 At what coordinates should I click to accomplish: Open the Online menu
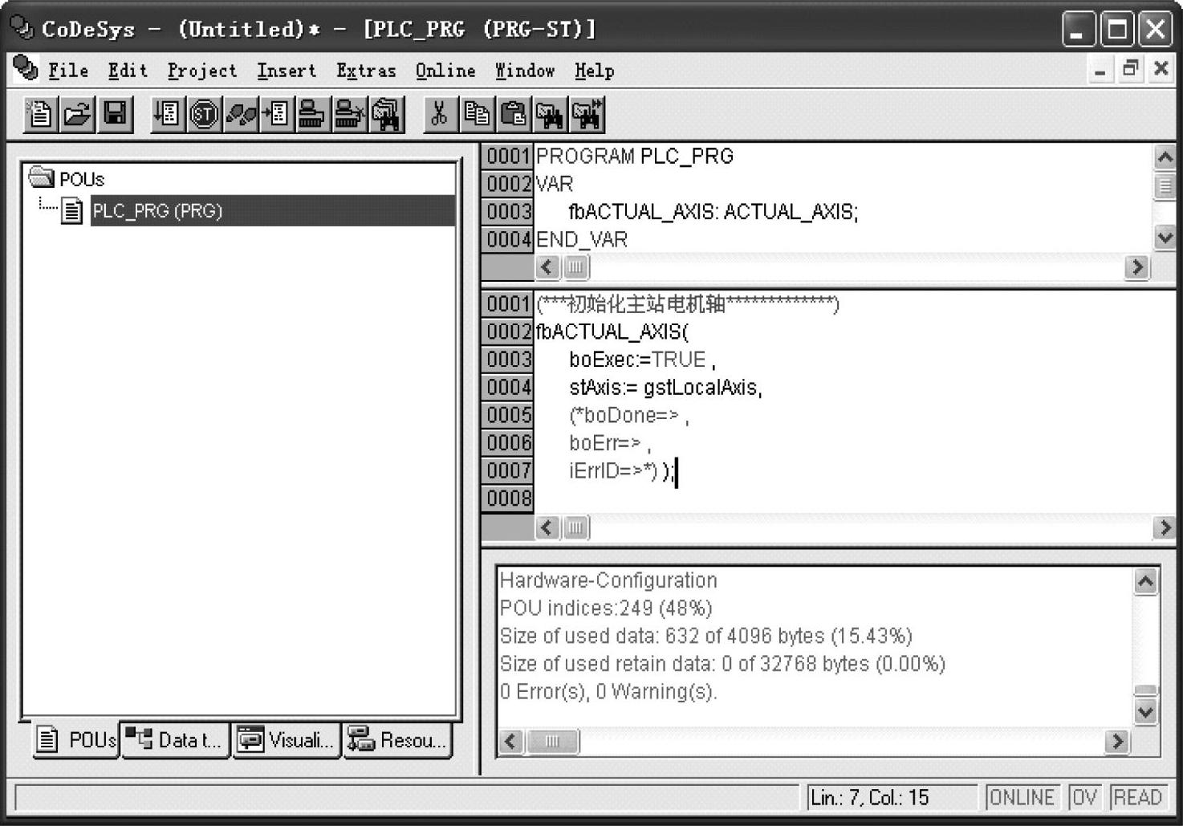click(445, 71)
